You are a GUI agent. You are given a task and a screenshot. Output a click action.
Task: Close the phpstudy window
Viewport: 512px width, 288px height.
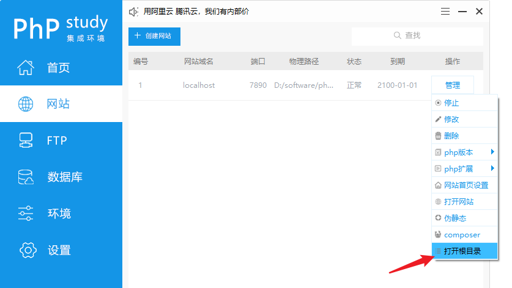pos(479,12)
